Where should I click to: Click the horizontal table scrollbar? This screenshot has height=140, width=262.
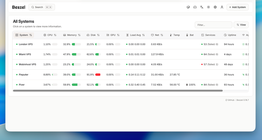coord(118,91)
